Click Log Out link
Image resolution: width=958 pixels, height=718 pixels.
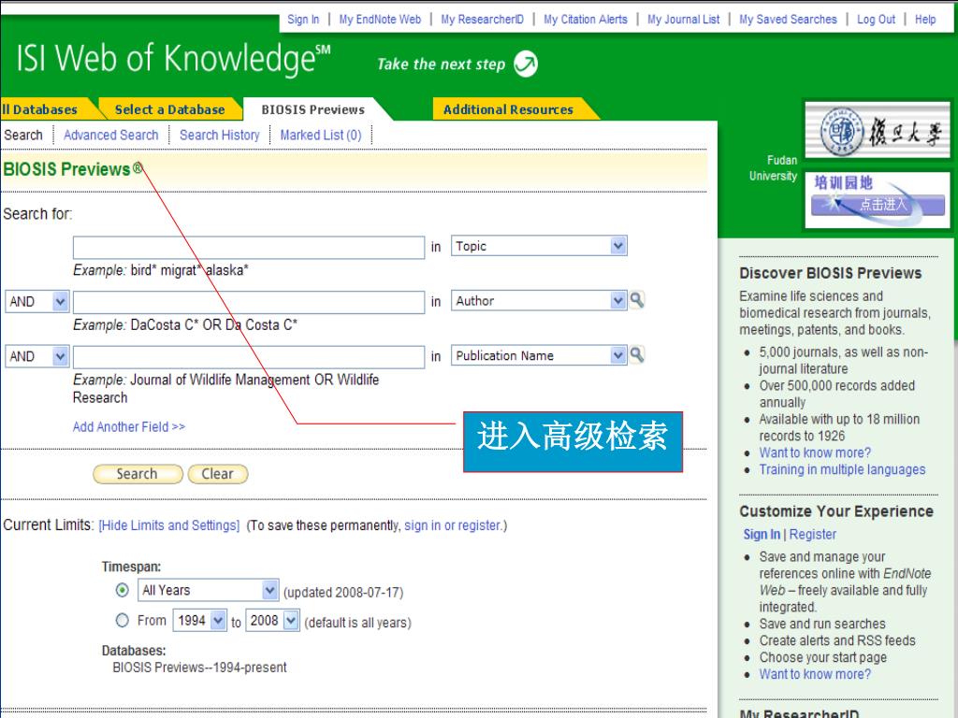(876, 20)
